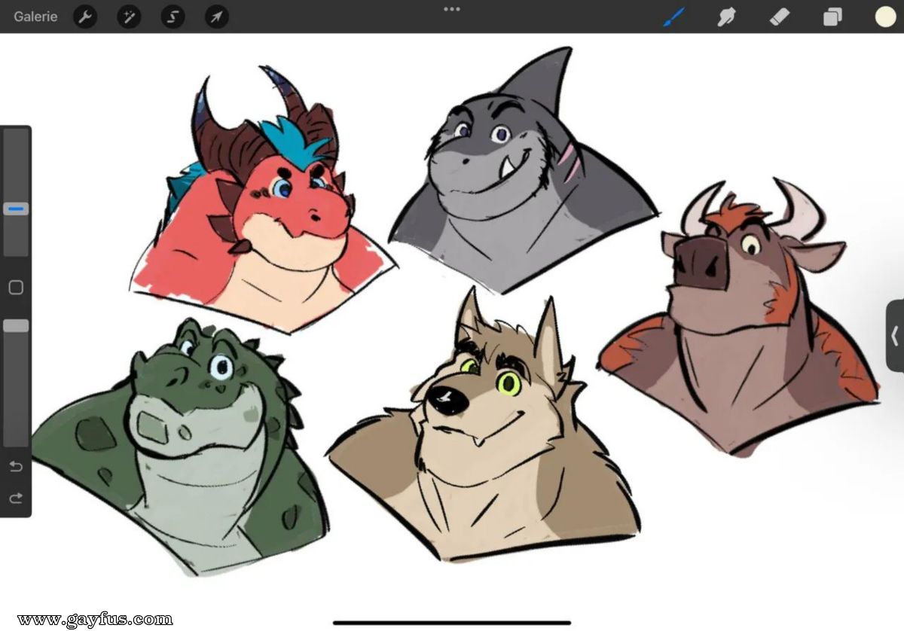Return to Galerie
This screenshot has height=631, width=904.
coord(35,17)
